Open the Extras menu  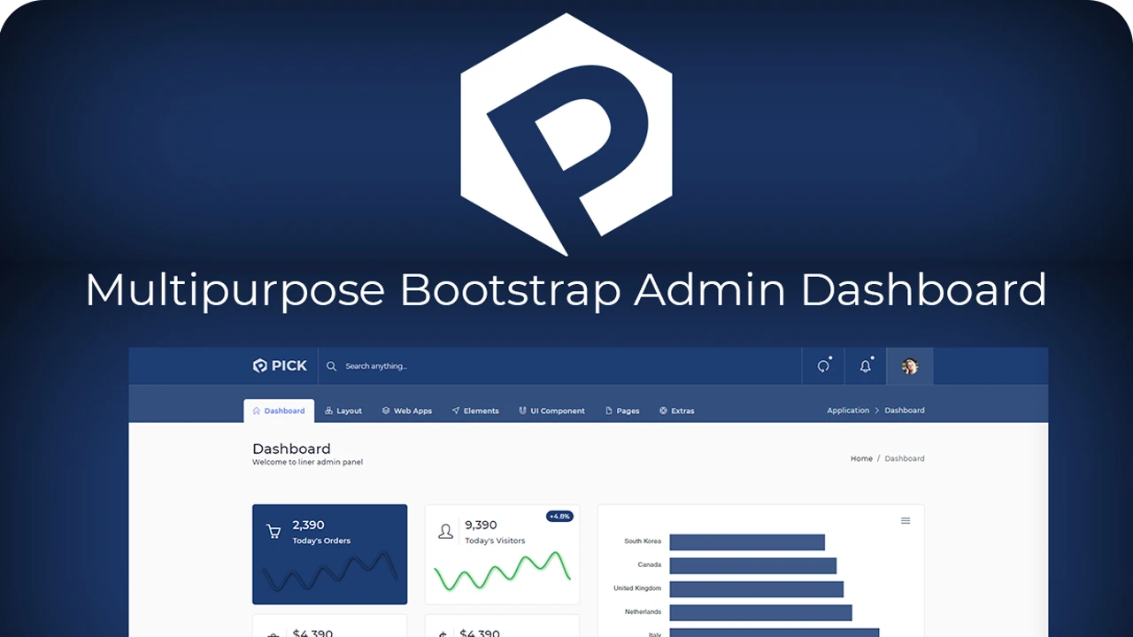pos(677,411)
